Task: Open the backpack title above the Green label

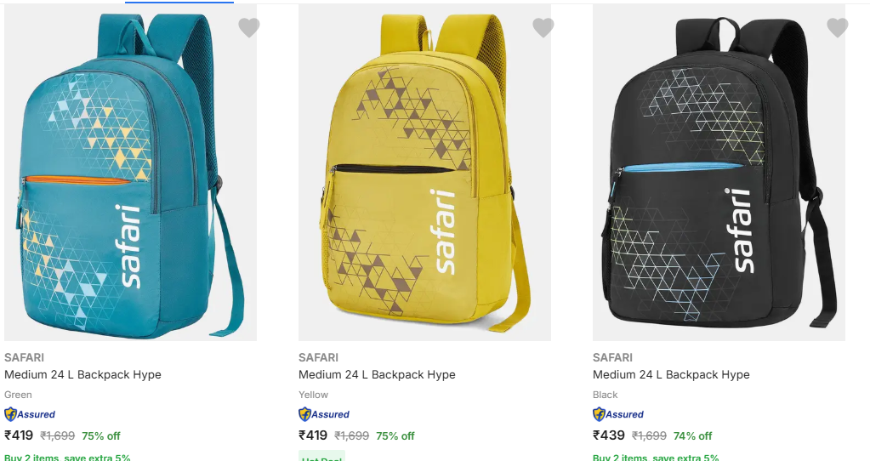Action: tap(82, 374)
